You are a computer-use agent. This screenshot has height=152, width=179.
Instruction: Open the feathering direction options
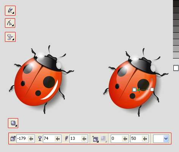[x=95, y=139]
